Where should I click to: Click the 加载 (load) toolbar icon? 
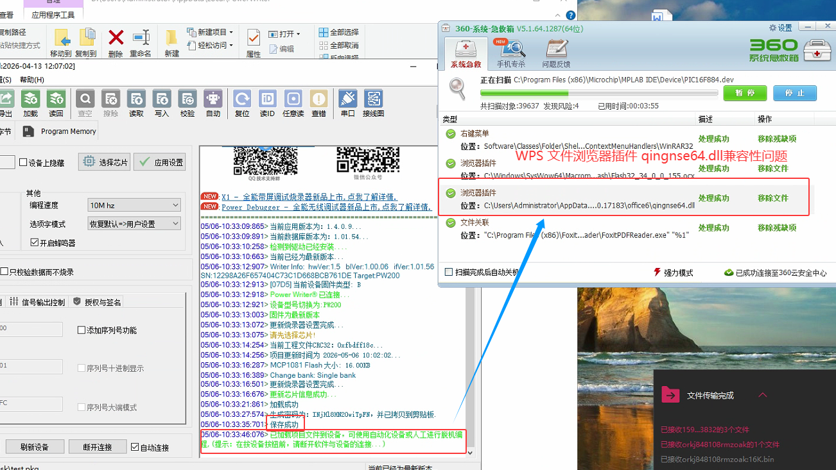coord(30,99)
